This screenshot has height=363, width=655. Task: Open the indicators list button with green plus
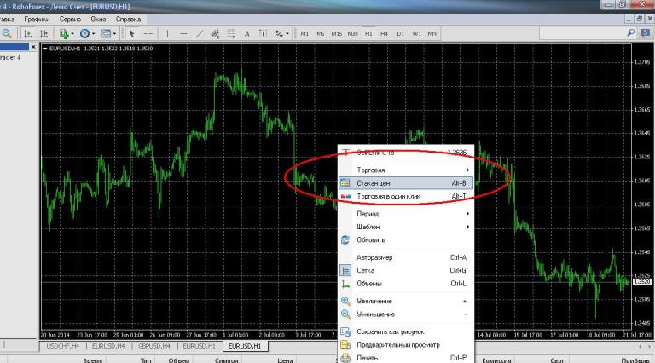pos(63,33)
